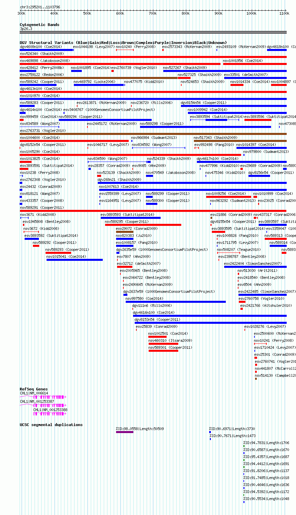296x515 pixels.
Task: Open the UCSC segmental duplications track title
Action: coord(51,425)
